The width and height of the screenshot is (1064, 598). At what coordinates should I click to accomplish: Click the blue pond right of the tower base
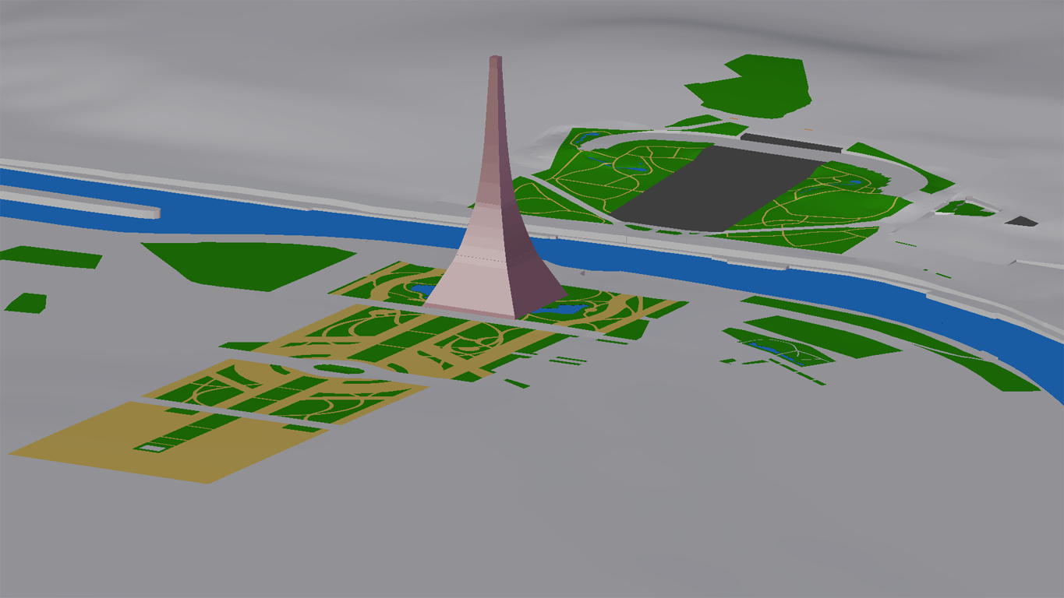563,311
